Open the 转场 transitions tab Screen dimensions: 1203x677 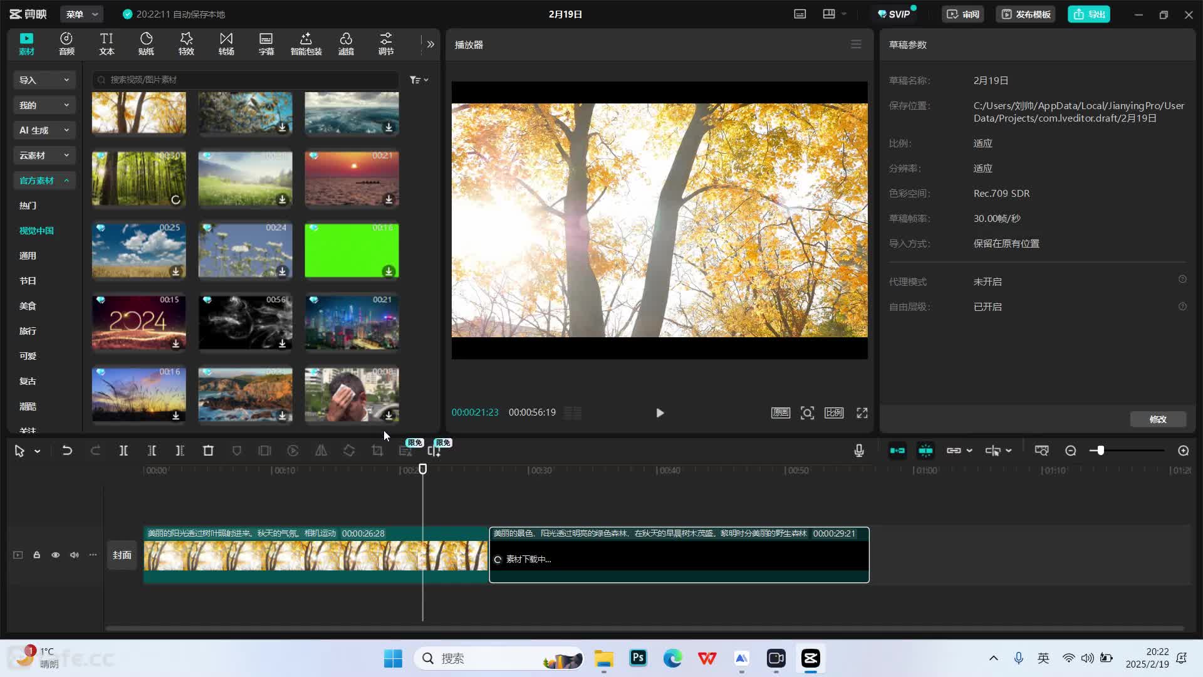tap(226, 44)
